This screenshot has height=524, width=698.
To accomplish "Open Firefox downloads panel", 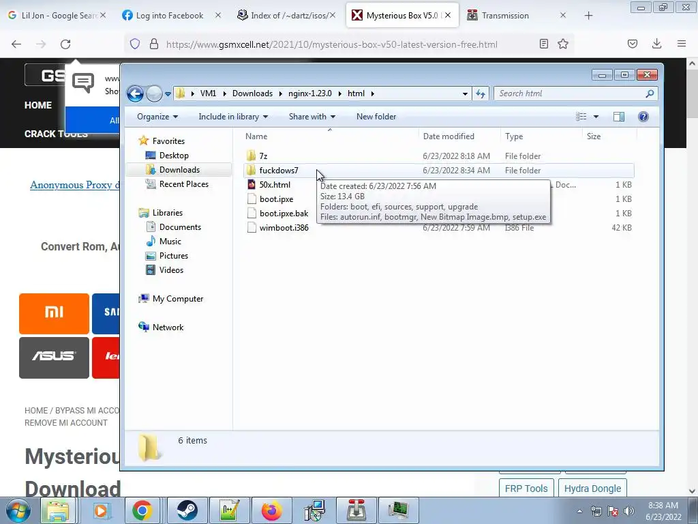I will click(x=656, y=44).
